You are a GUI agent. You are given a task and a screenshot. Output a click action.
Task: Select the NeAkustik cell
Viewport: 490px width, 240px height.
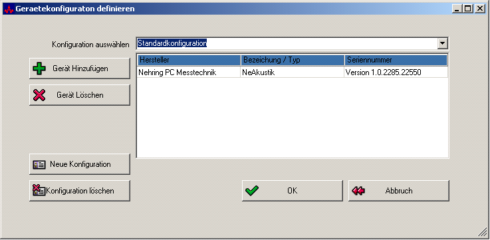click(293, 72)
